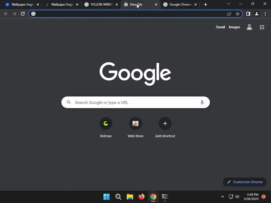Click the forward navigation arrow

pos(14,14)
